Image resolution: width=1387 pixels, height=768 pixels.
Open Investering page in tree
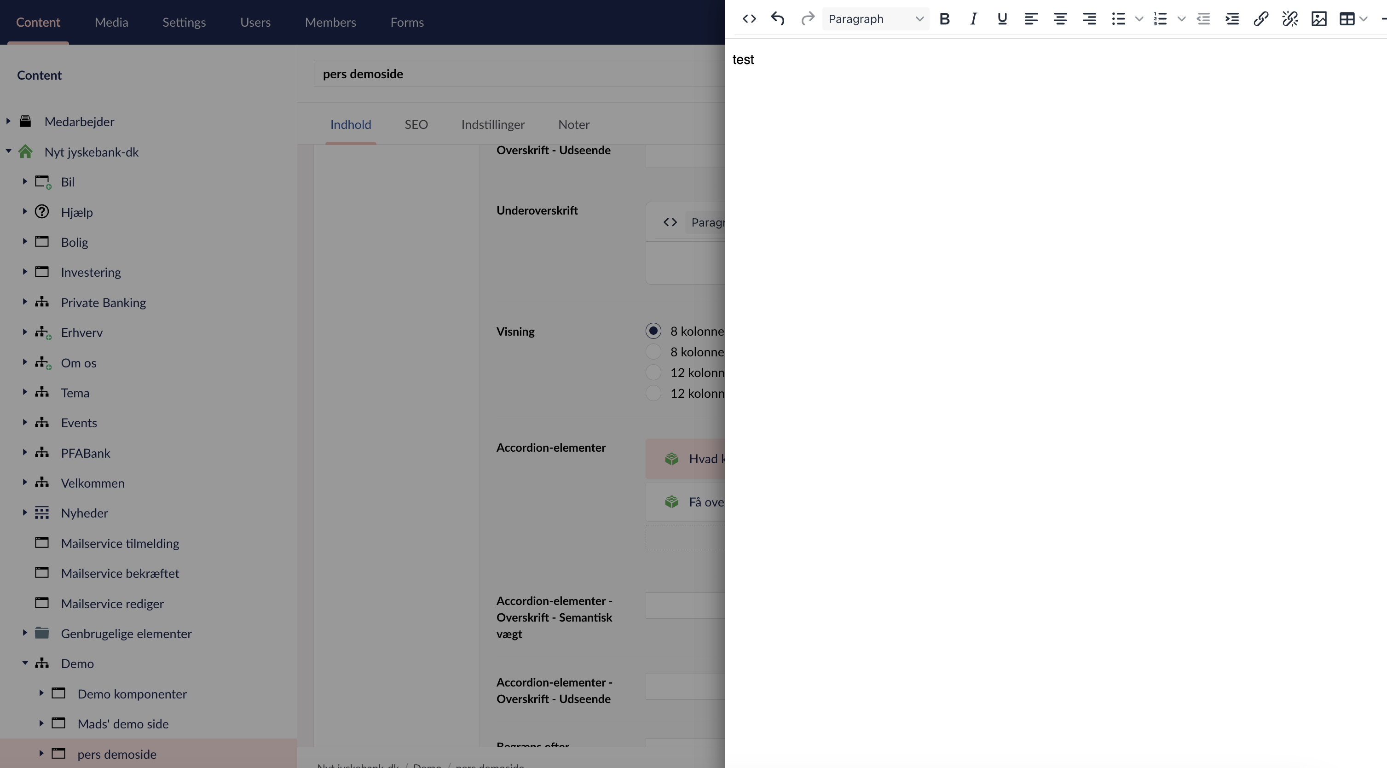91,272
